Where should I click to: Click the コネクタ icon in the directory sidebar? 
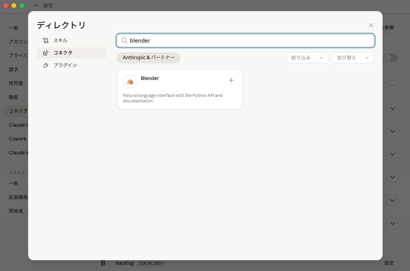(46, 53)
